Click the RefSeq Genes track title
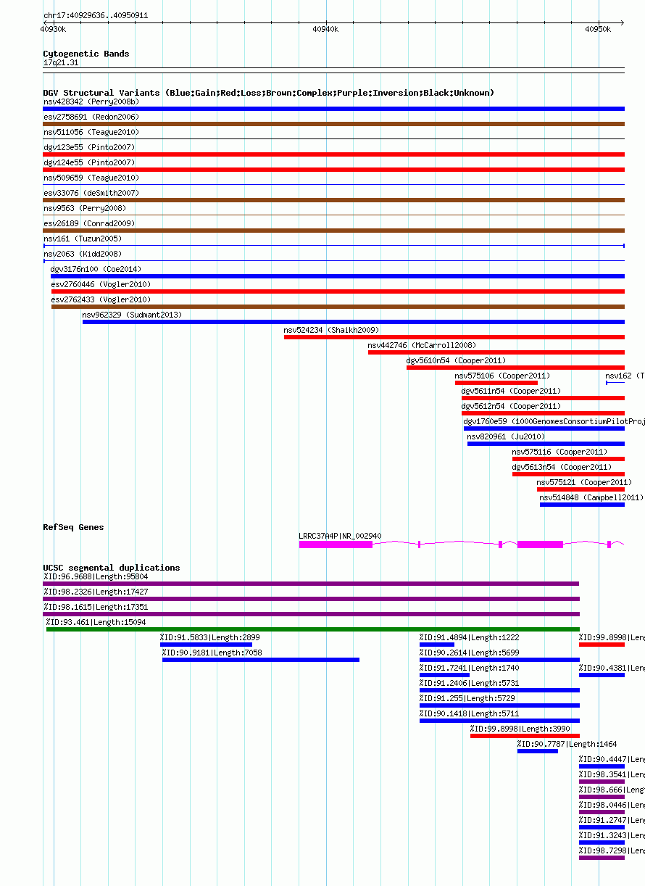Screen dimensions: 645x886 [x=73, y=527]
